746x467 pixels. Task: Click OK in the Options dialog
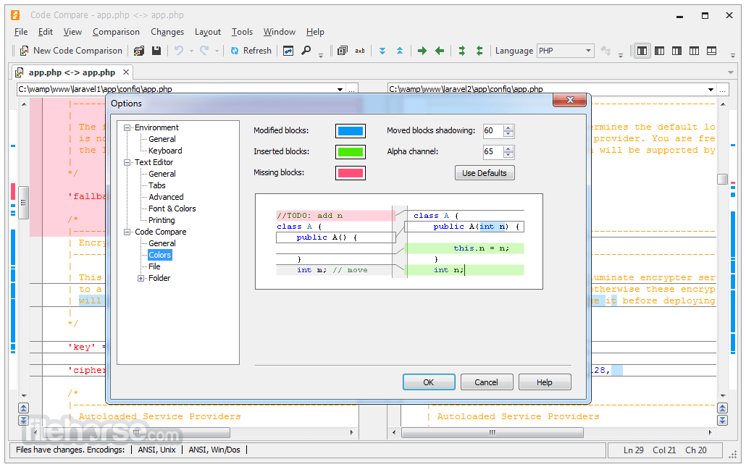click(x=429, y=382)
